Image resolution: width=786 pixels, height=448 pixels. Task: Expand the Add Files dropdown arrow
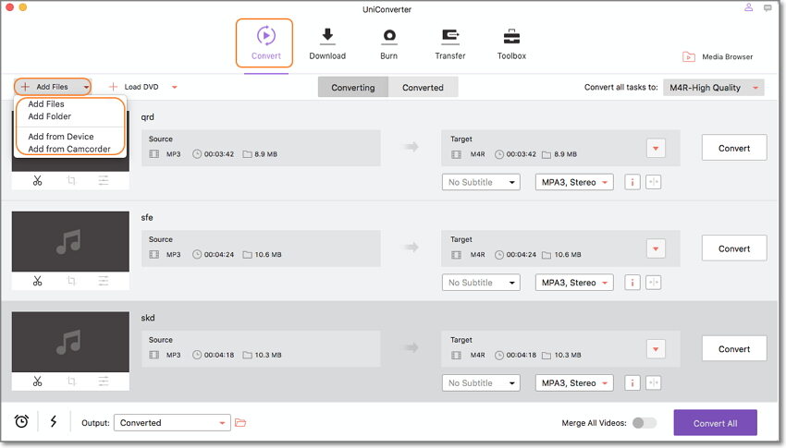86,87
